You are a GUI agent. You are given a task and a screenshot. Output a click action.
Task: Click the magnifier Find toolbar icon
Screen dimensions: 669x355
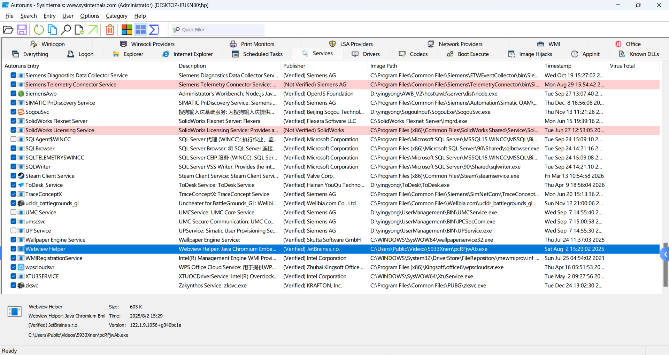point(66,30)
